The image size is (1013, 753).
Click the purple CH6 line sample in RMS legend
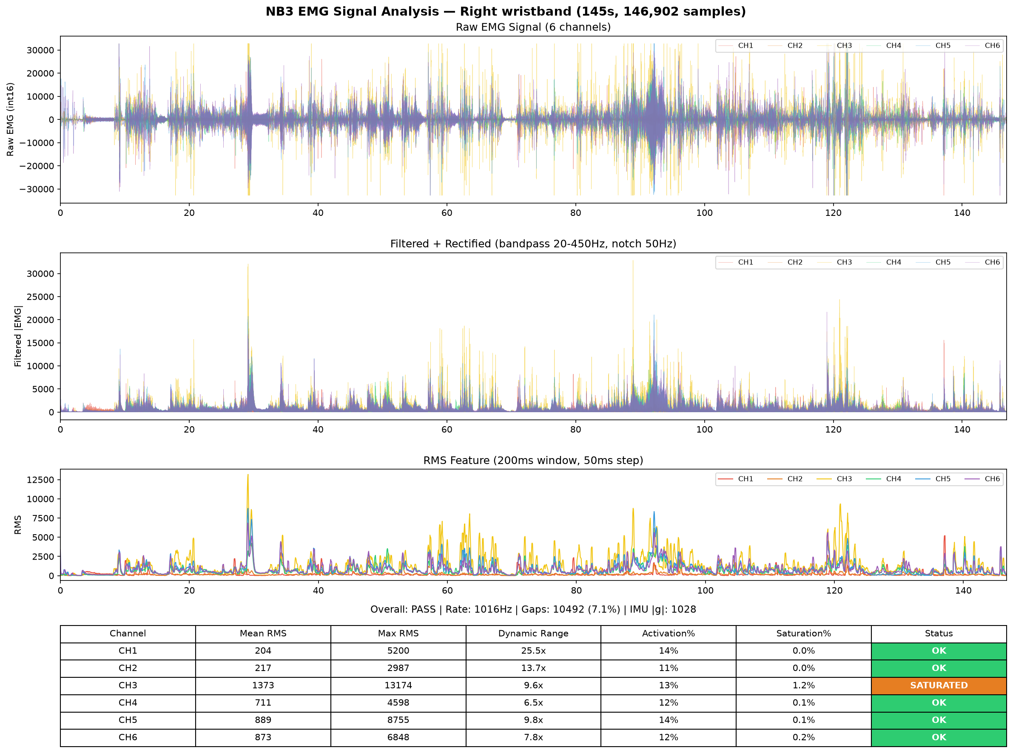[x=973, y=479]
